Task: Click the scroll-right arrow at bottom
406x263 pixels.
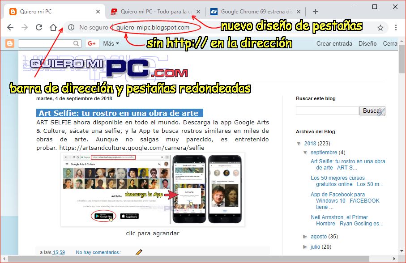Action: (394, 259)
